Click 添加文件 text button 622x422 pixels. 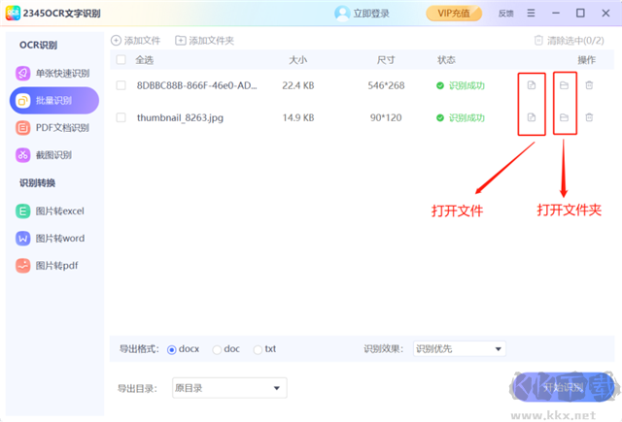click(x=142, y=41)
